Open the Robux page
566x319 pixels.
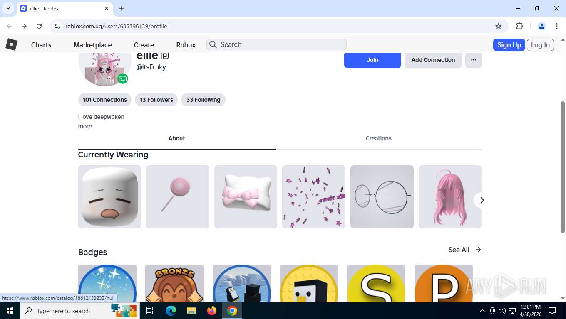point(186,45)
